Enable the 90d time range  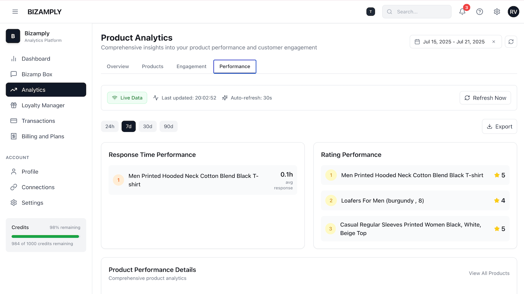coord(168,126)
